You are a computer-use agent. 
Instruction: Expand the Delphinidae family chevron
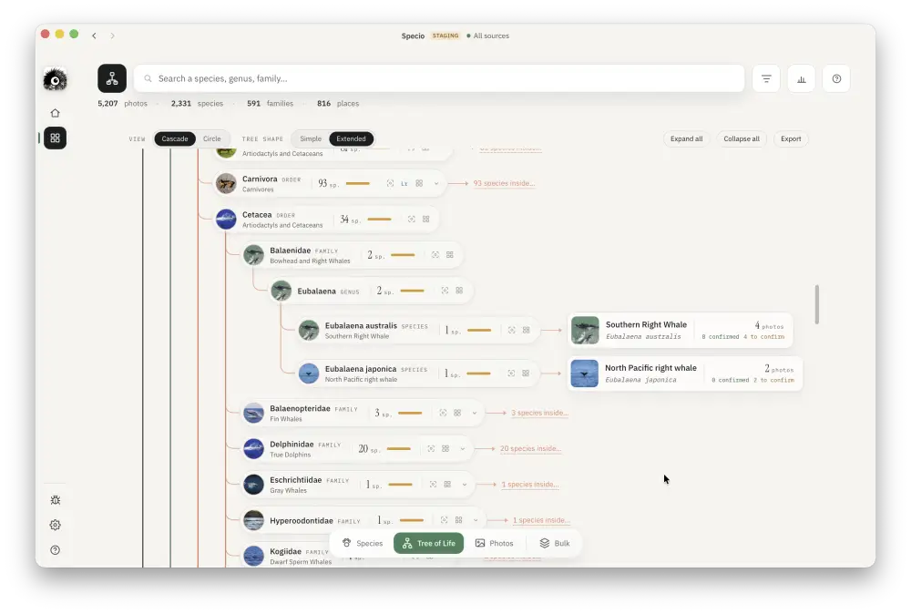tap(463, 449)
